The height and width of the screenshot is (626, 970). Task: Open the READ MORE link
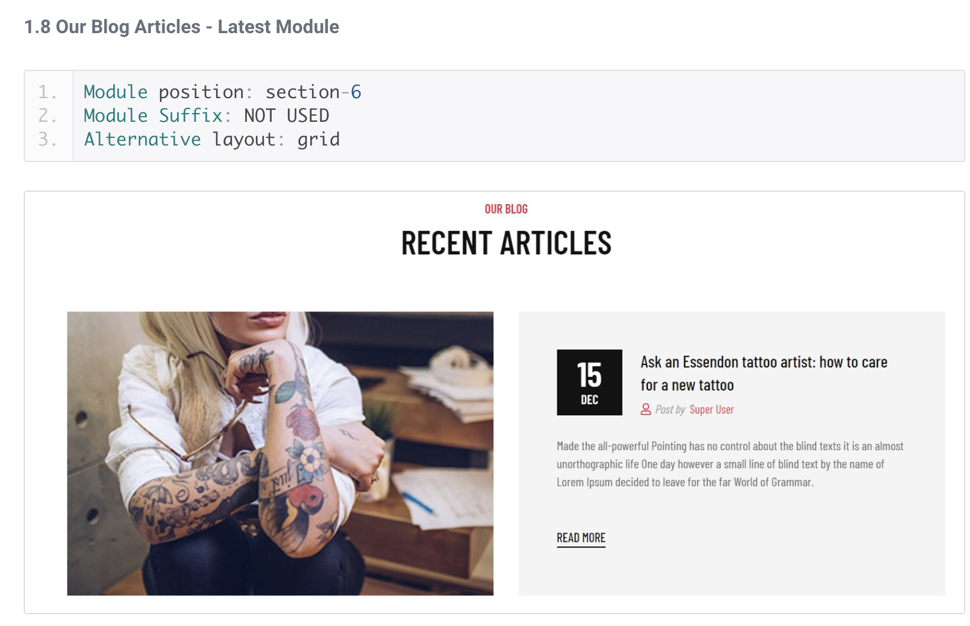[x=581, y=538]
